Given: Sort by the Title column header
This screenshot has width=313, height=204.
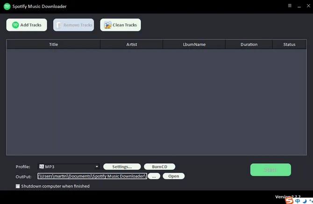Looking at the screenshot, I should pos(53,44).
